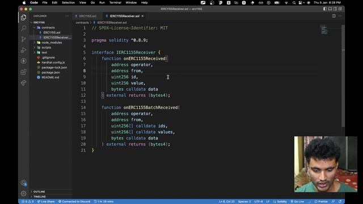This screenshot has width=363, height=204.
Task: Toggle Secondary Side Bar layout button
Action: (x=335, y=9)
